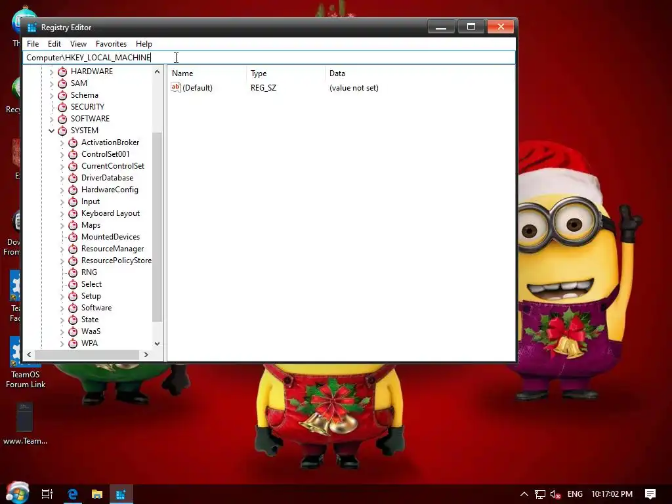The image size is (672, 504).
Task: Click the CurrentControlSet key icon
Action: (x=73, y=166)
